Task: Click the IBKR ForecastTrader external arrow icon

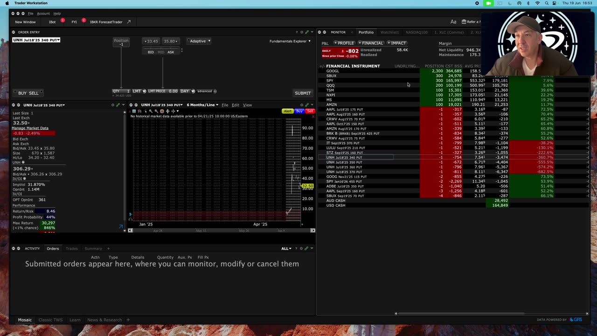Action: point(129,22)
